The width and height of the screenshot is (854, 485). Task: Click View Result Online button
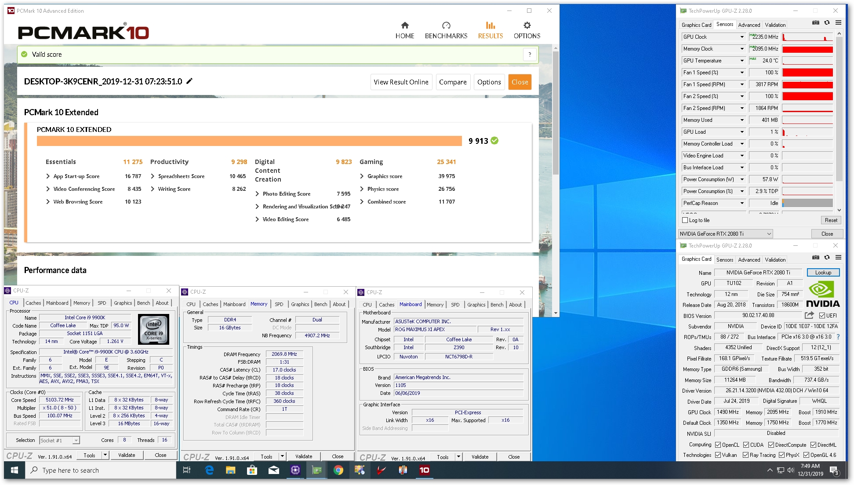coord(401,82)
